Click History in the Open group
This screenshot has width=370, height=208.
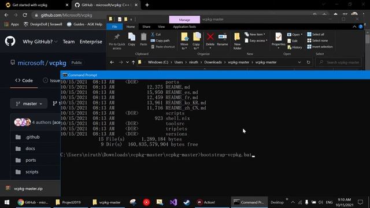295,47
